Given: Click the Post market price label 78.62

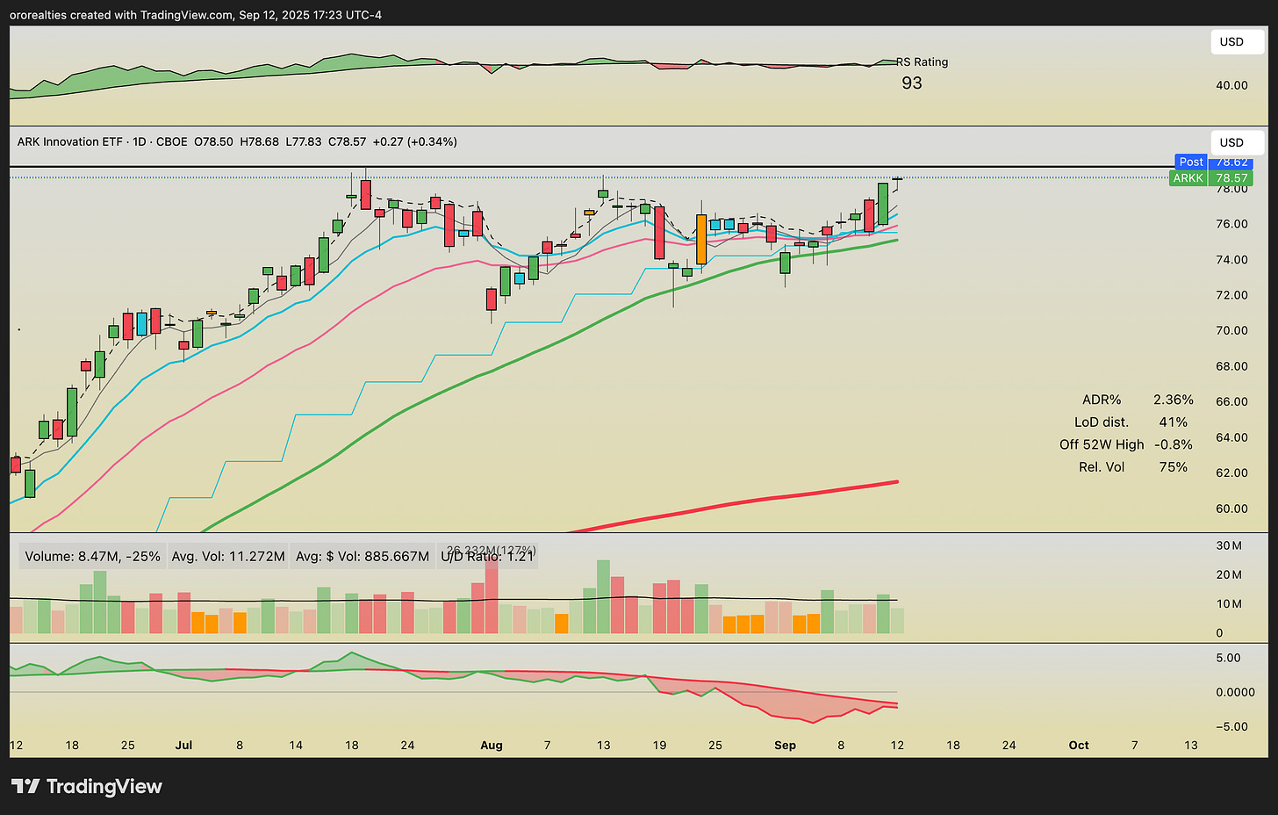Looking at the screenshot, I should click(1213, 162).
